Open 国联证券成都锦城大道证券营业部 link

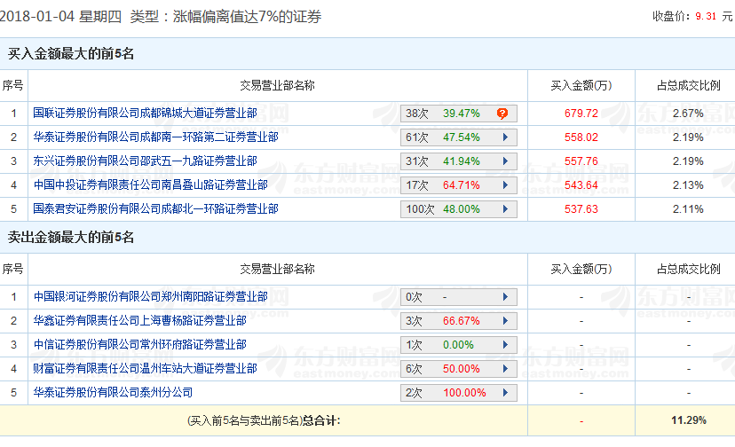pyautogui.click(x=145, y=114)
